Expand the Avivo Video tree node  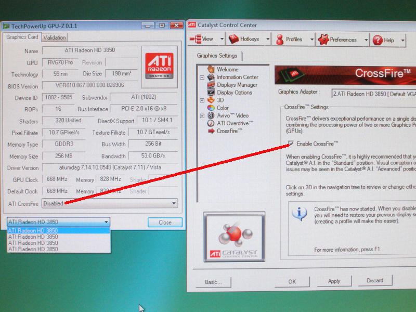point(202,115)
